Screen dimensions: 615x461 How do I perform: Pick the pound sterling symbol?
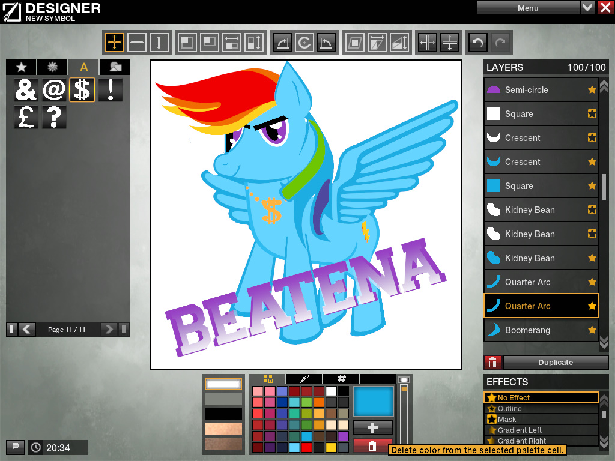point(26,117)
